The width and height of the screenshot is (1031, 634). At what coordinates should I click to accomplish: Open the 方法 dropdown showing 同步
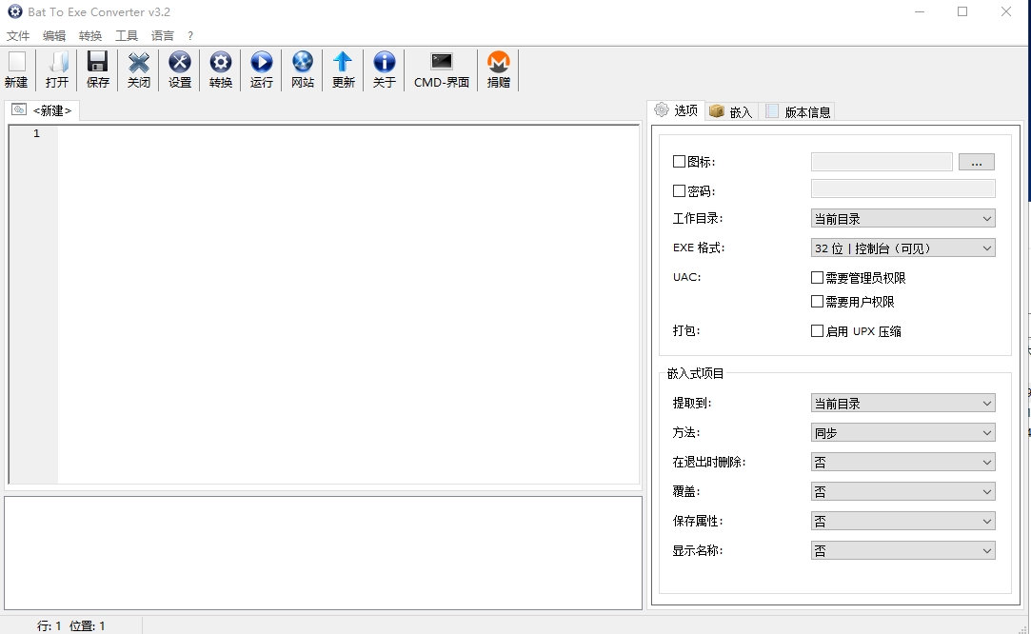[x=902, y=433]
